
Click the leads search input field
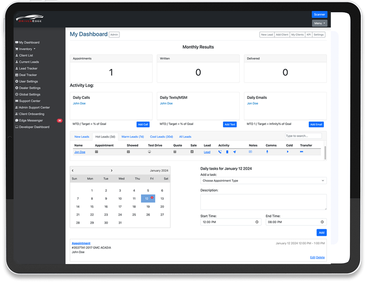(303, 136)
